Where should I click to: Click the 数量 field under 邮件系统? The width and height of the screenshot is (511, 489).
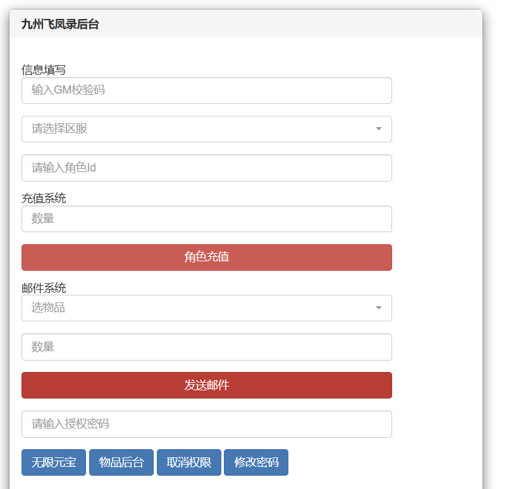tap(206, 347)
